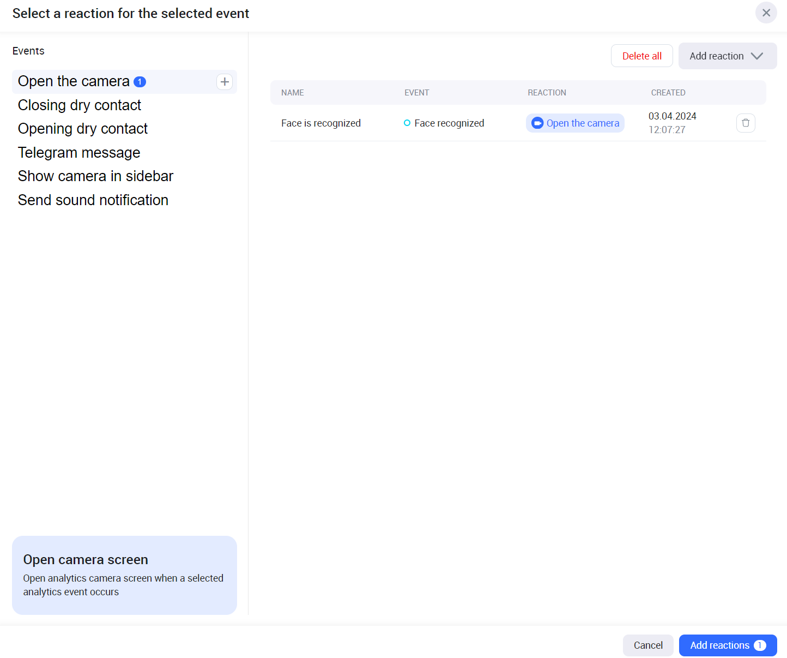Click the plus icon beside Open the camera
Screen dimensions: 787x658
tap(225, 82)
